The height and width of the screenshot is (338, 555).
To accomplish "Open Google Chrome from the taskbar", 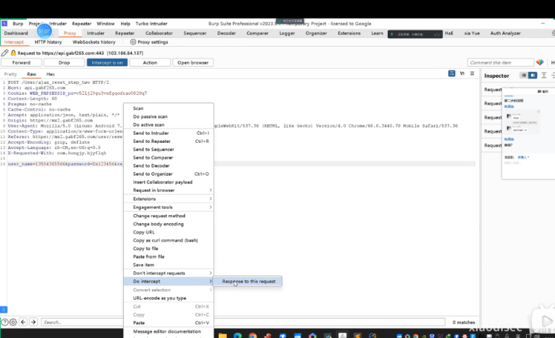I will pos(252,335).
